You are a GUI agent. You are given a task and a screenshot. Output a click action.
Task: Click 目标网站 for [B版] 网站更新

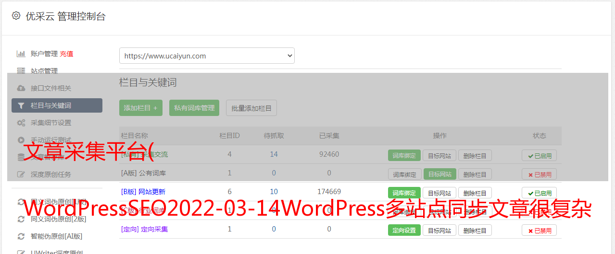click(x=439, y=193)
